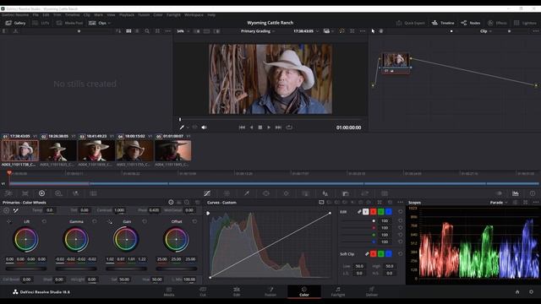Open project settings gear icon

click(x=532, y=292)
